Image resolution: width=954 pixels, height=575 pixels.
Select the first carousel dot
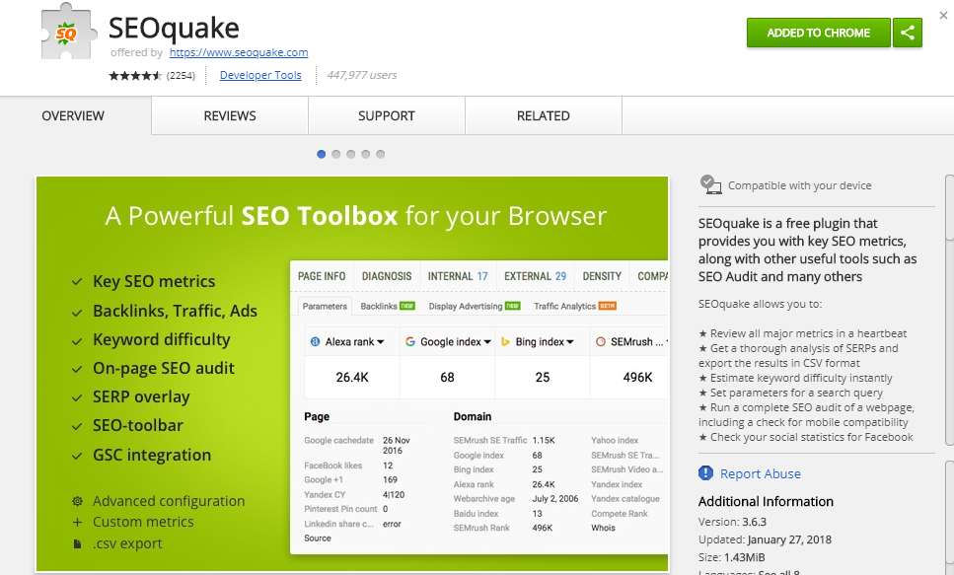pyautogui.click(x=322, y=154)
